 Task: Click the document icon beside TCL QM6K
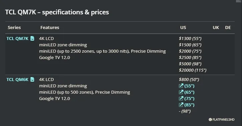(32, 79)
